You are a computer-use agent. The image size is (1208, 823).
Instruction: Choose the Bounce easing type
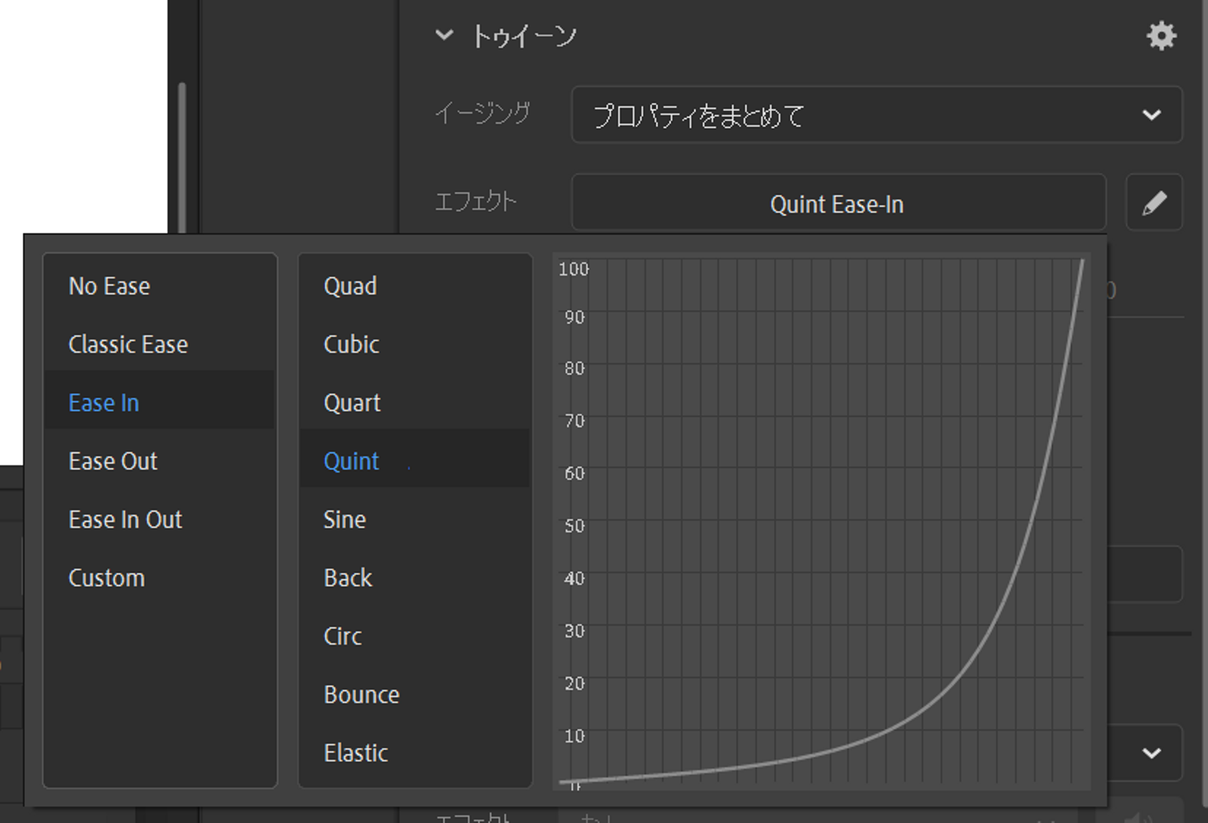(x=362, y=695)
